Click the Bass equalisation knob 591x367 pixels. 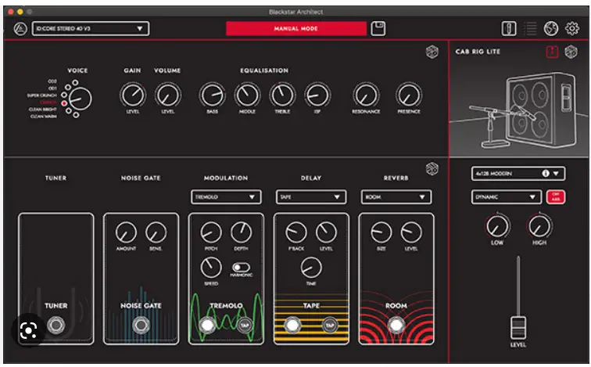coord(212,95)
